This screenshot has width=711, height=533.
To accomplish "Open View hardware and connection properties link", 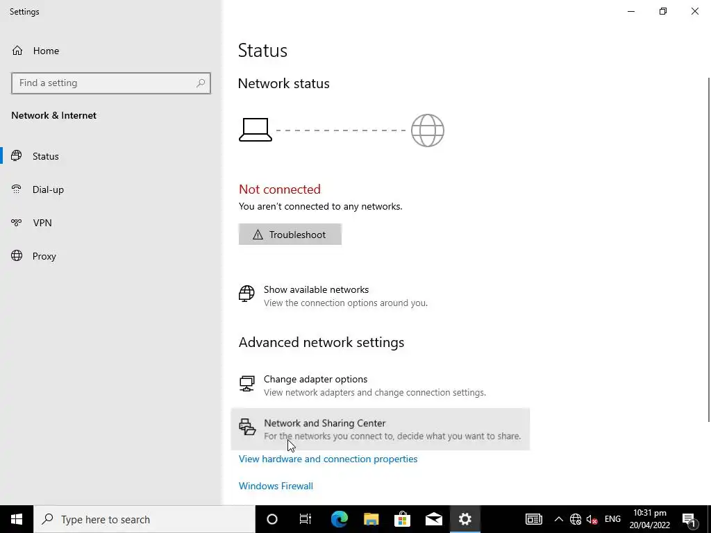I will (x=328, y=459).
